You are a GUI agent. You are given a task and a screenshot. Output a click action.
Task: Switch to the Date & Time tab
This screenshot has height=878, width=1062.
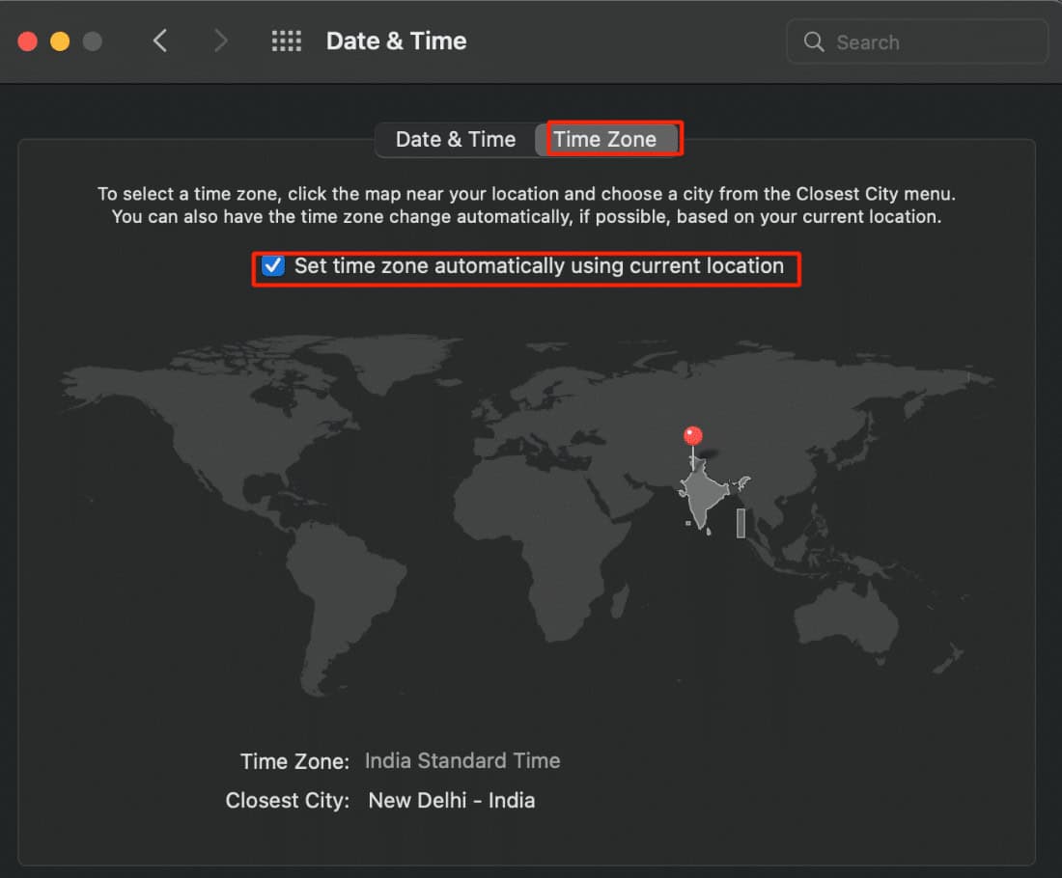456,139
